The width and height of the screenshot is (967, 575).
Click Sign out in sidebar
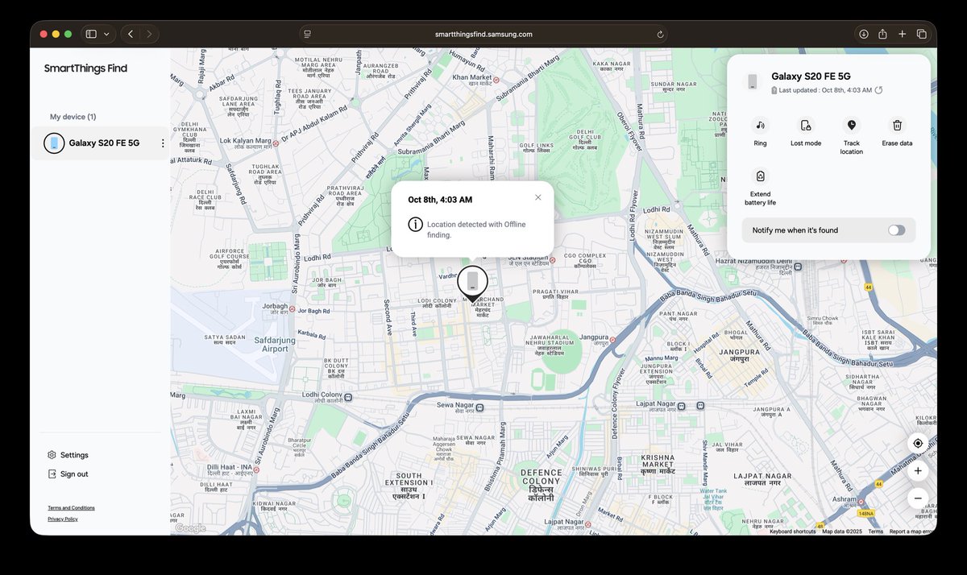[68, 474]
